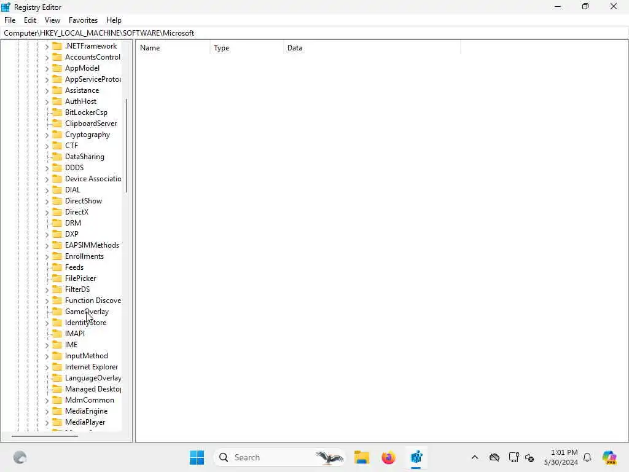The height and width of the screenshot is (472, 629).
Task: Expand the IME key
Action: coord(47,345)
